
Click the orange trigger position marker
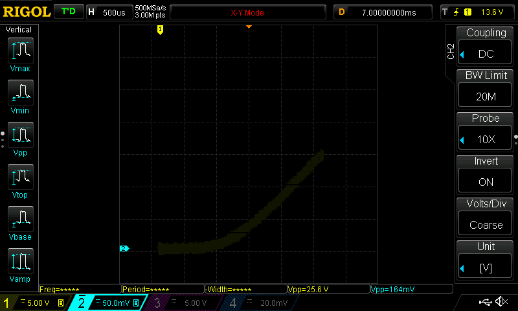(249, 27)
